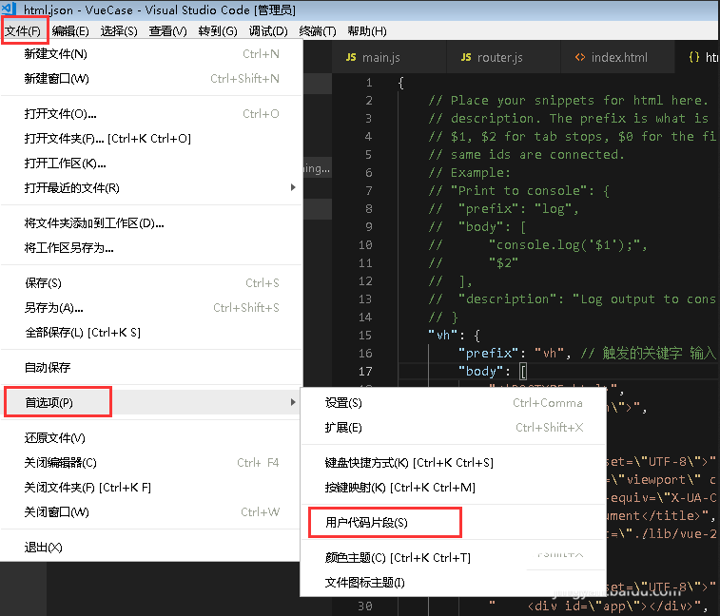Screen dimensions: 720x616
Task: Open the 文件(F) menu in the menu bar
Action: click(23, 31)
